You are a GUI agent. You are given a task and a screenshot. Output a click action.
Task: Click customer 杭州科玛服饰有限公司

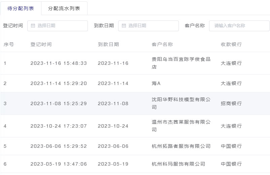[x=178, y=164]
